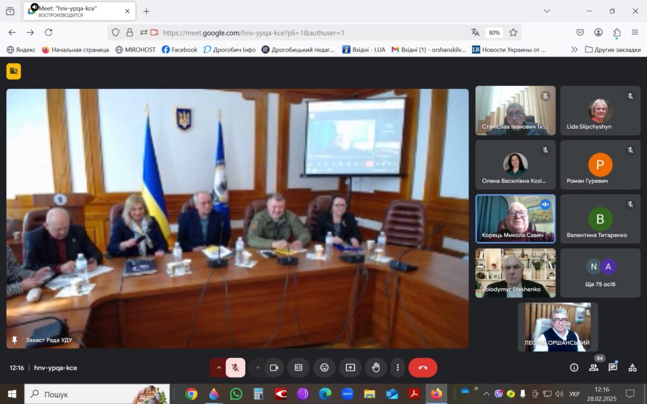Viewport: 647px width, 404px height.
Task: Open meeting details info icon
Action: 574,367
